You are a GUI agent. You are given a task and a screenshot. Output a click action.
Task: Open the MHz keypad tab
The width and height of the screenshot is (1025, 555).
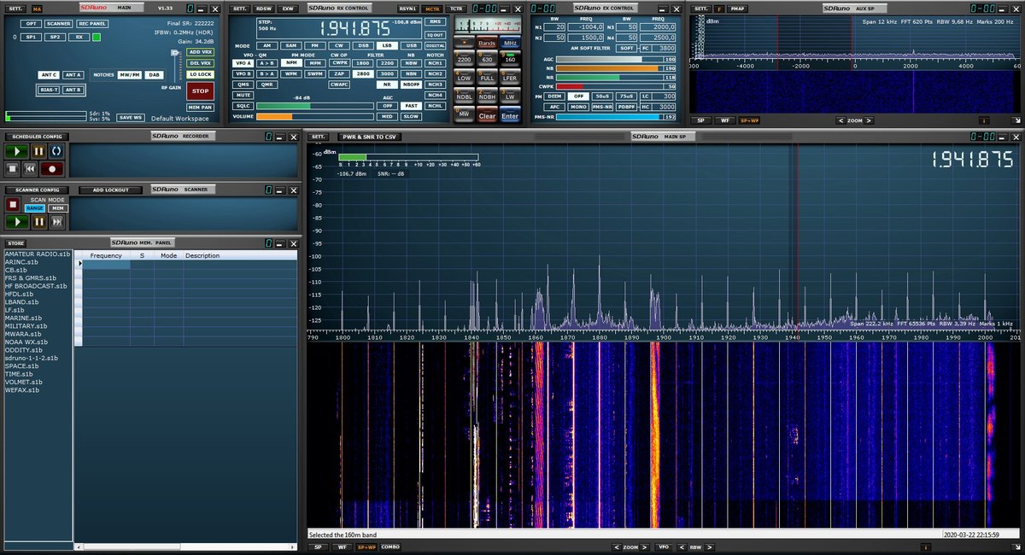pyautogui.click(x=510, y=43)
